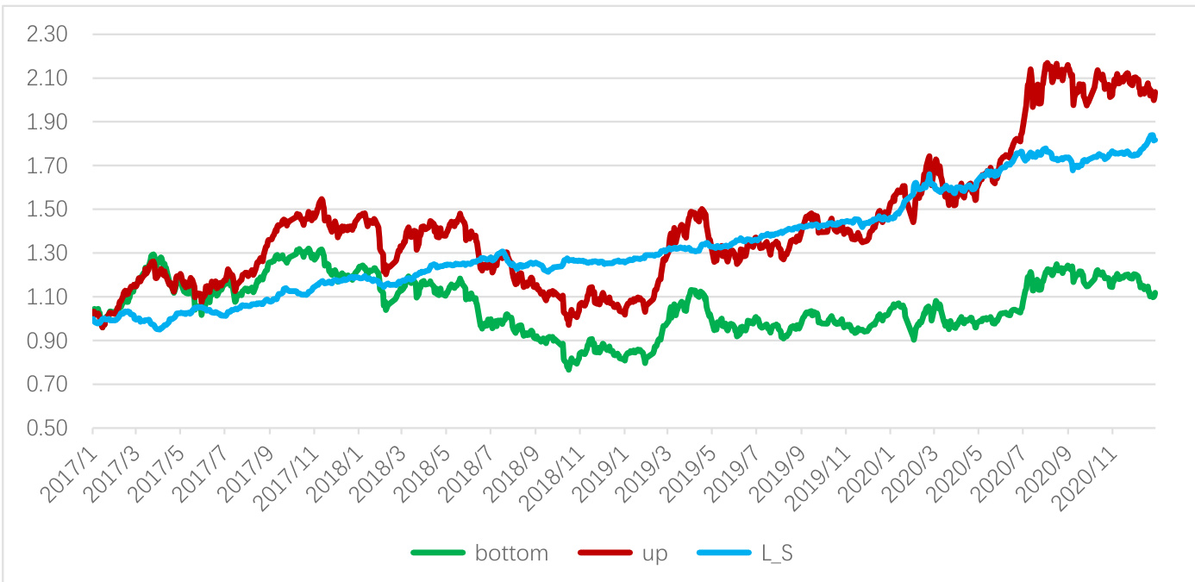This screenshot has height=582, width=1195.
Task: Select the "up" legend label text
Action: [655, 554]
